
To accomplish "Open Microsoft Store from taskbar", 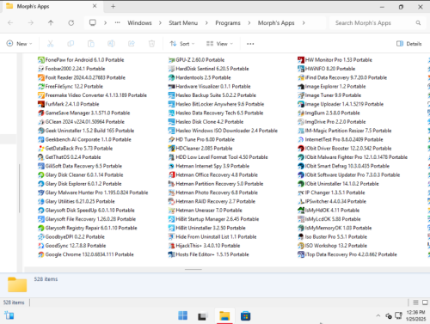I will [246, 315].
